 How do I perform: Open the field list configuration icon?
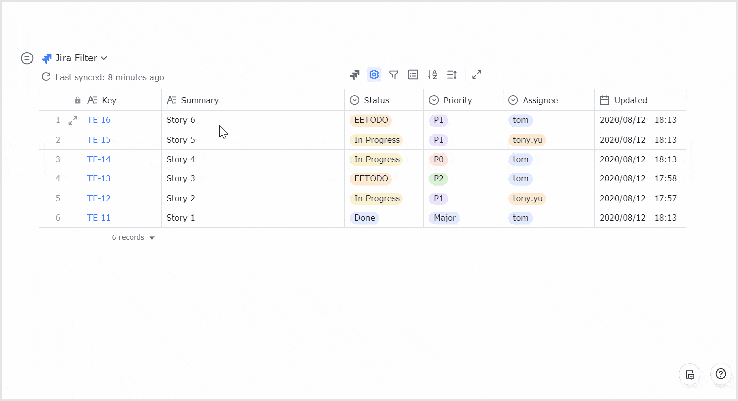(x=413, y=75)
